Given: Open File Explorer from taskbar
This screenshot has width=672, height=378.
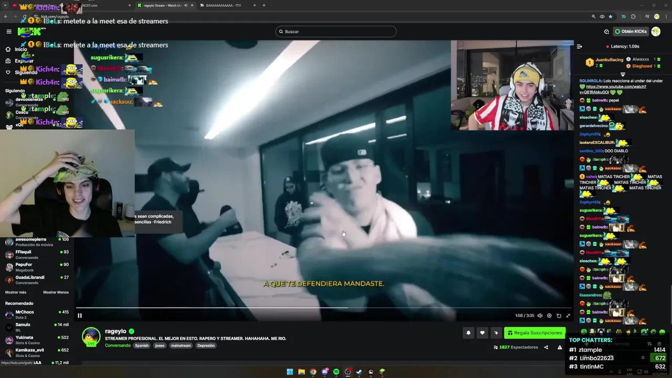Looking at the screenshot, I should click(x=301, y=372).
